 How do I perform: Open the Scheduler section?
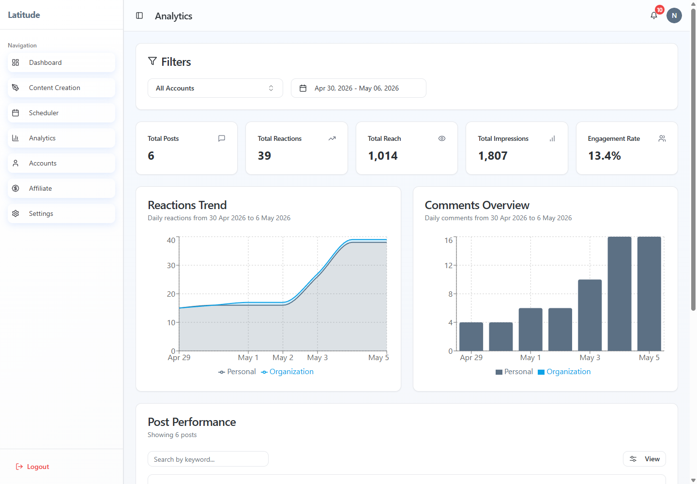tap(61, 113)
